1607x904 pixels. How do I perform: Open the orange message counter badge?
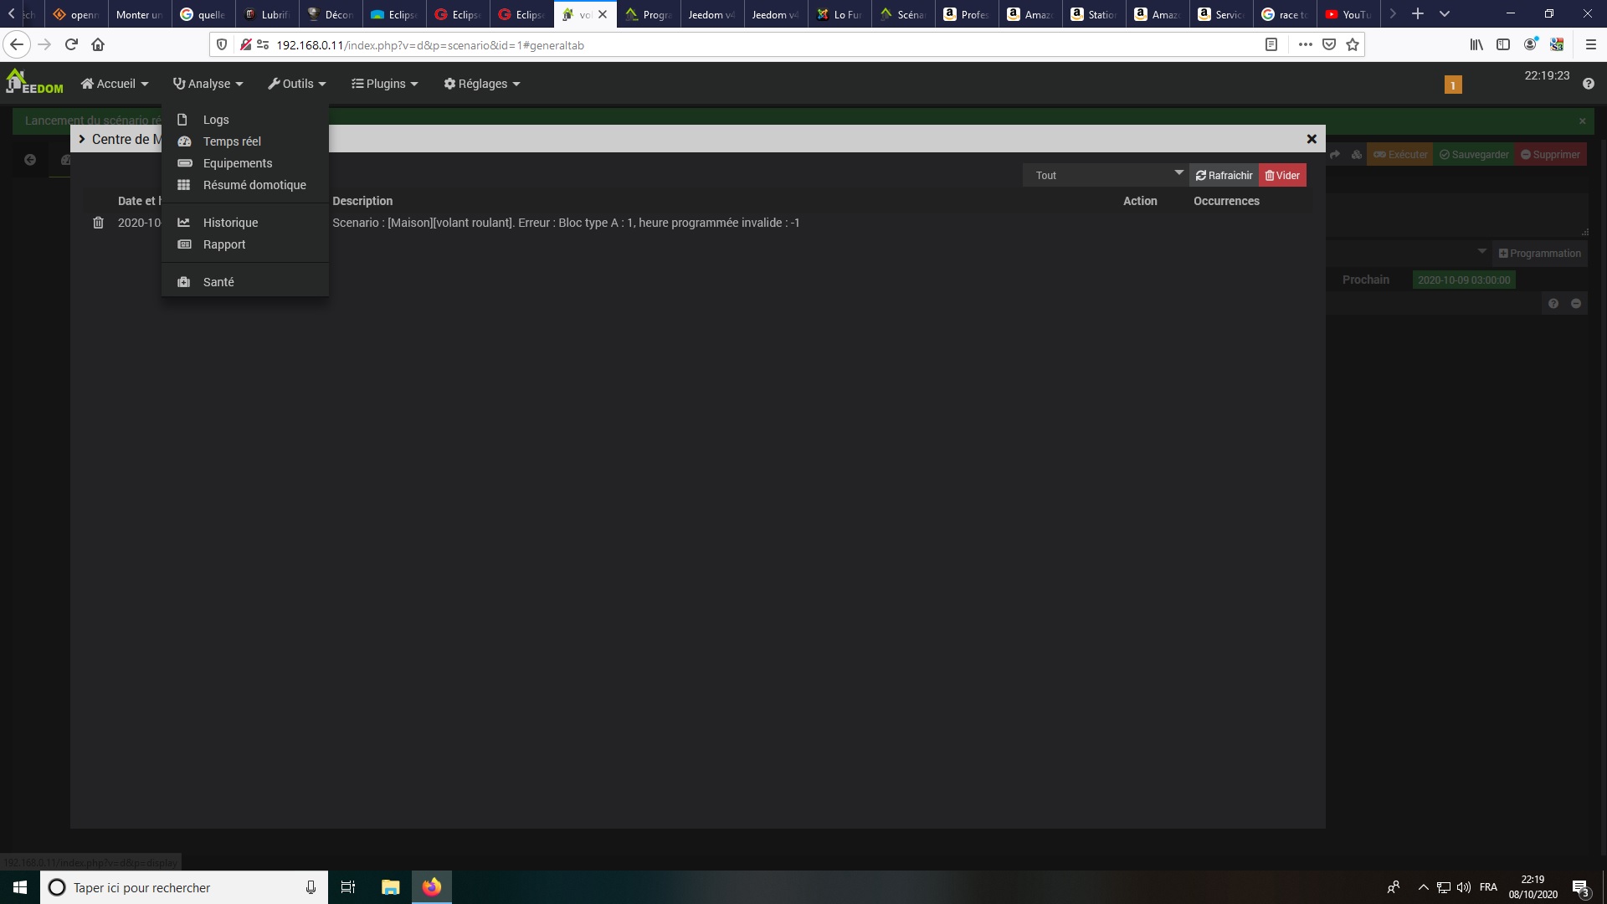(x=1453, y=85)
